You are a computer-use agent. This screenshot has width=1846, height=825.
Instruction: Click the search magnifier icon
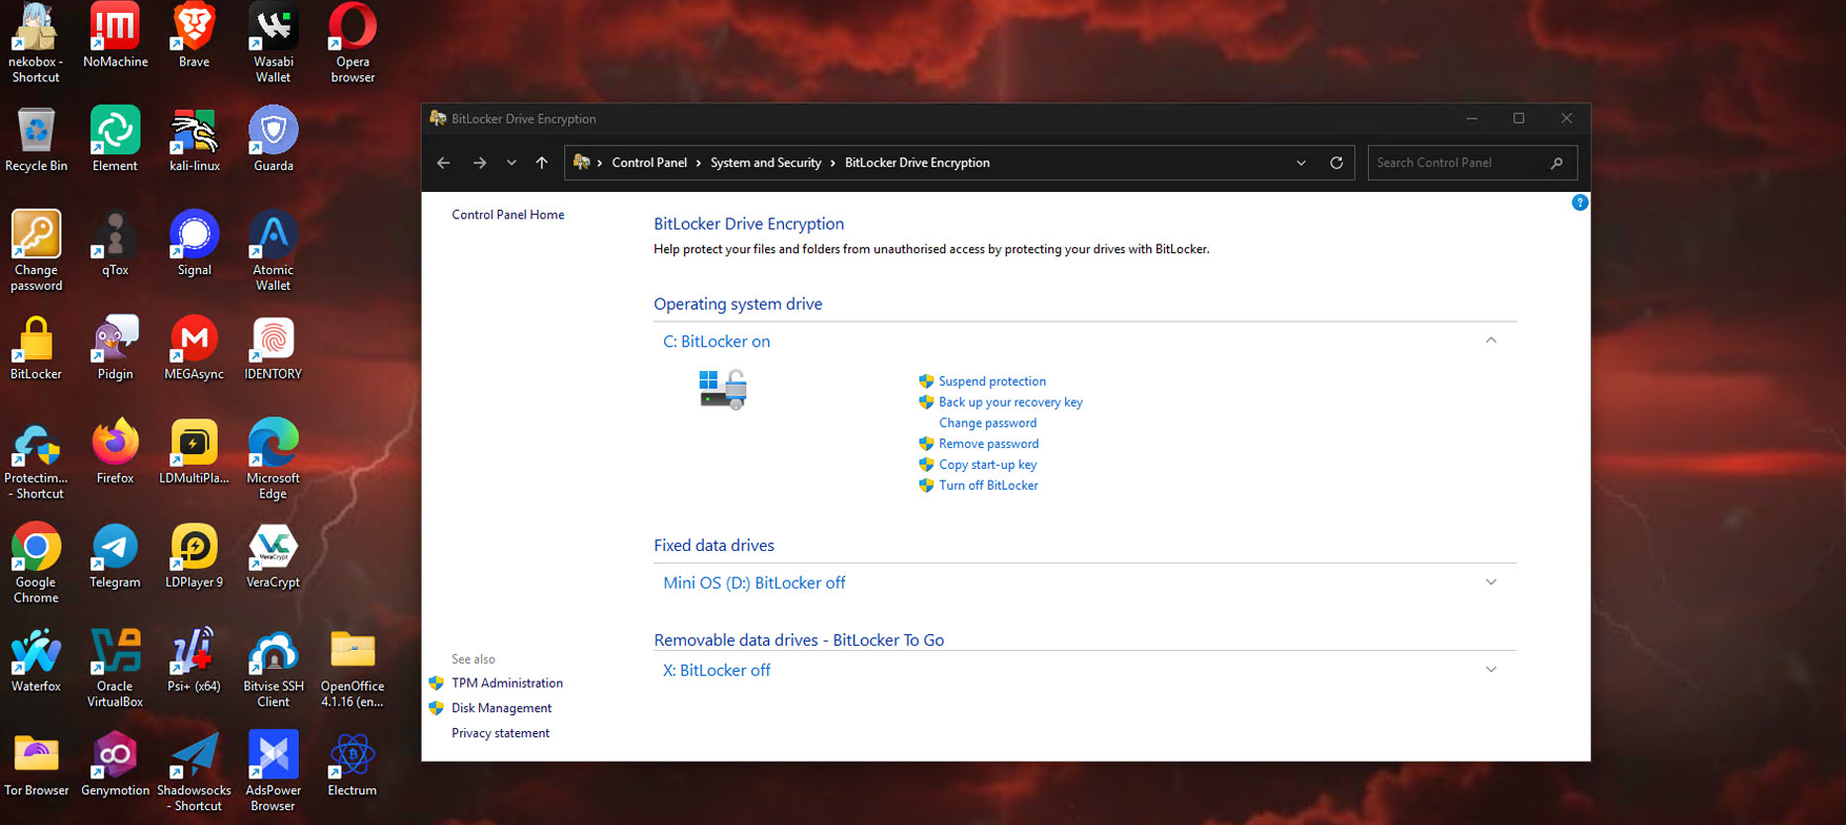(1557, 163)
